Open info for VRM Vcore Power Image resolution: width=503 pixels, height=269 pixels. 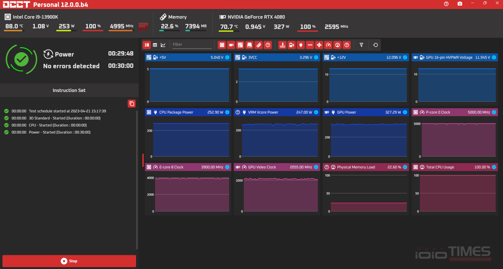click(x=316, y=112)
